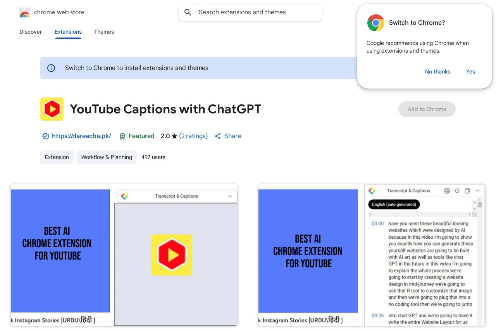This screenshot has width=496, height=330.
Task: Open the 2 ratings link
Action: pos(193,136)
